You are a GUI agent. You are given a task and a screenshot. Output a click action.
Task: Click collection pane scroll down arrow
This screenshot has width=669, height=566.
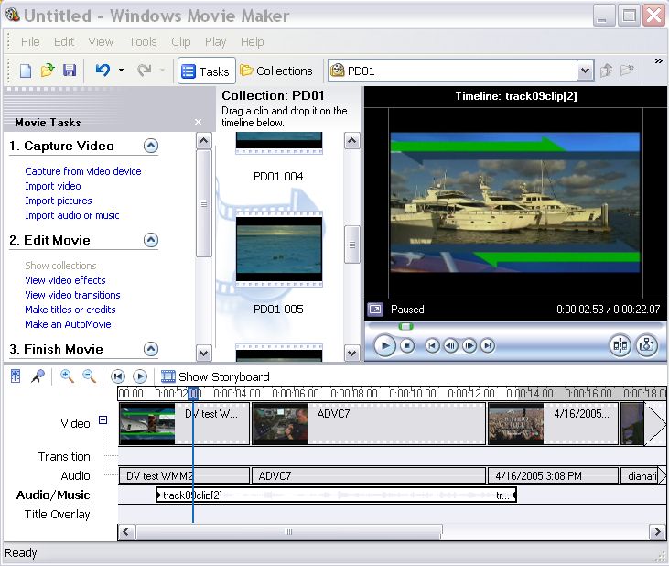point(352,353)
